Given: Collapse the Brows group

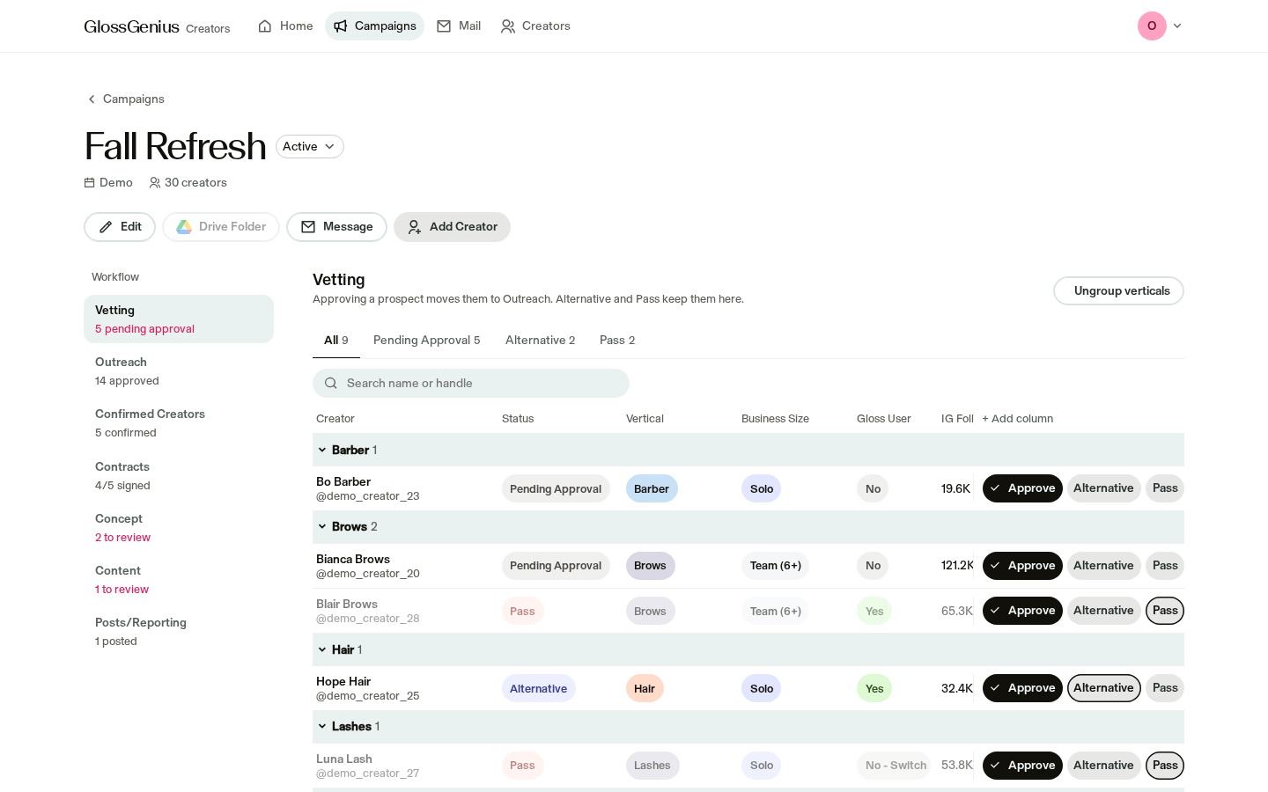Looking at the screenshot, I should click(322, 527).
